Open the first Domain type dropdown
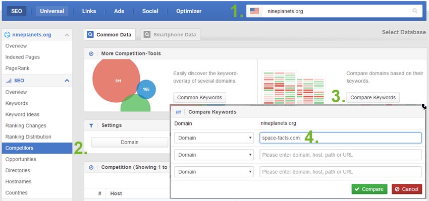 [x=214, y=138]
